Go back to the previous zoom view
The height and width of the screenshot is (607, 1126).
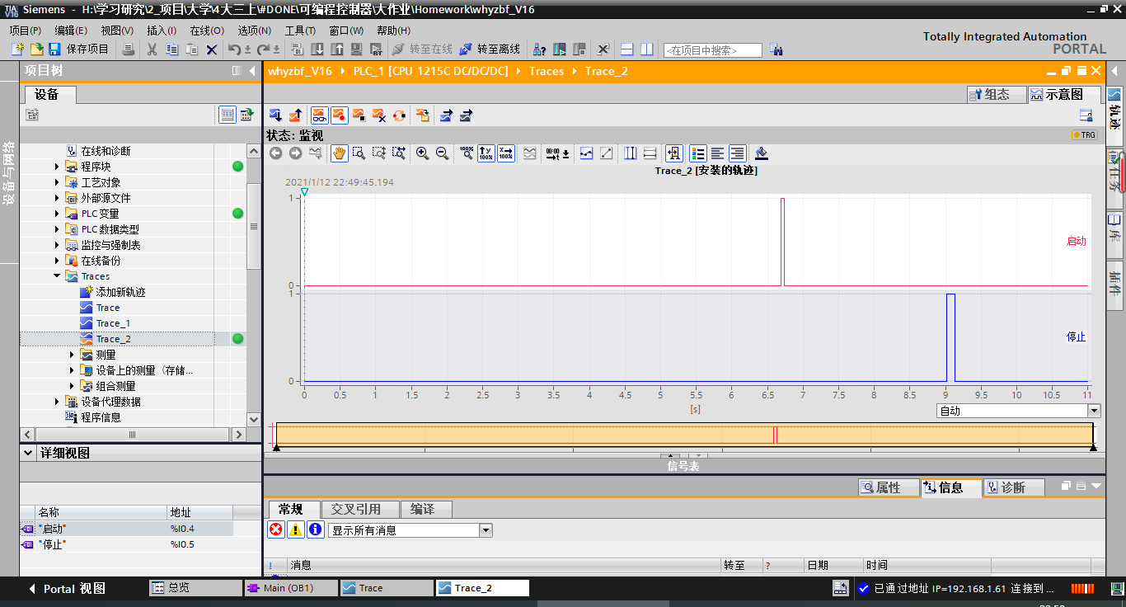275,153
